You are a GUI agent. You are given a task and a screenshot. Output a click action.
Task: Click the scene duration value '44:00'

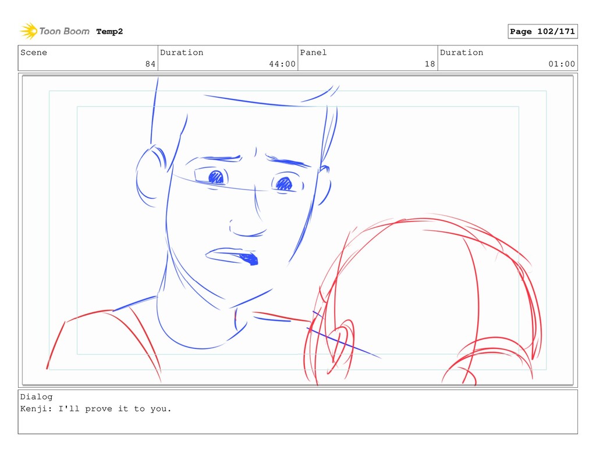click(282, 64)
